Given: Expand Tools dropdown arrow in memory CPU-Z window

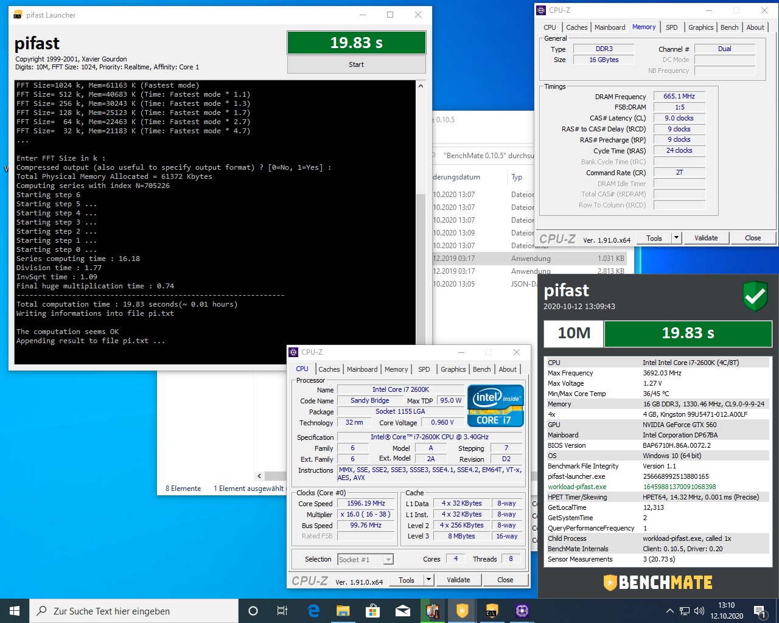Looking at the screenshot, I should click(676, 238).
